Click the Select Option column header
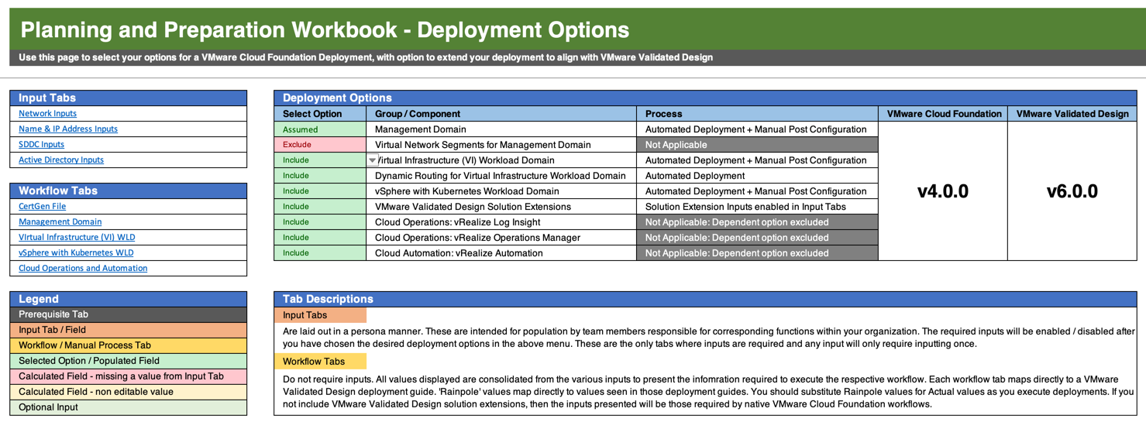 pos(319,114)
